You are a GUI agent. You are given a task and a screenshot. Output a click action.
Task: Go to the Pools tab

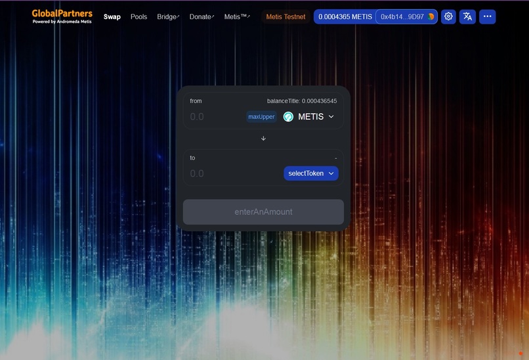point(138,16)
